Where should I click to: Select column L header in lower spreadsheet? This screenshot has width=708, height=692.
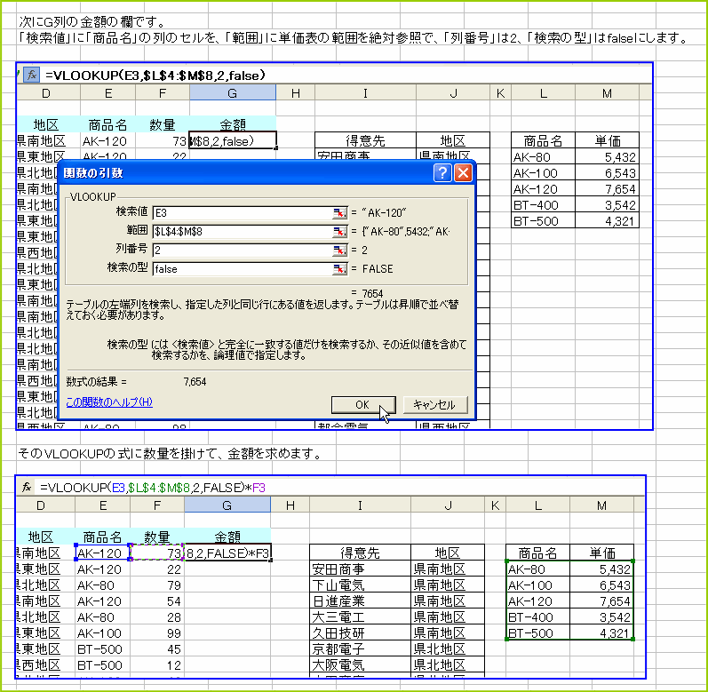click(537, 505)
